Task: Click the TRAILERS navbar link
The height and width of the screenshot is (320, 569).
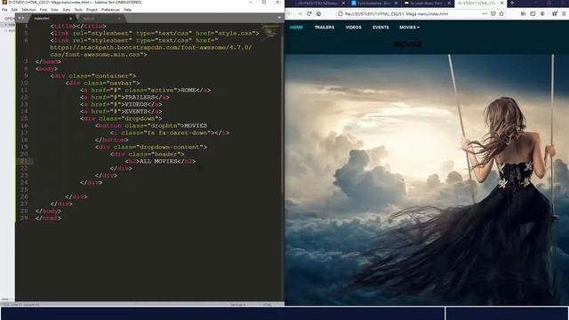Action: coord(325,28)
